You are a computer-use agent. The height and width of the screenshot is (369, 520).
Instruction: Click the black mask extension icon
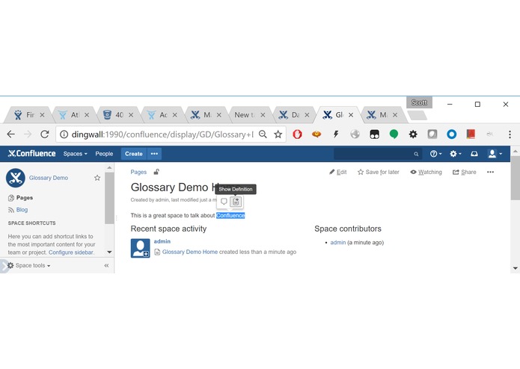tap(374, 134)
